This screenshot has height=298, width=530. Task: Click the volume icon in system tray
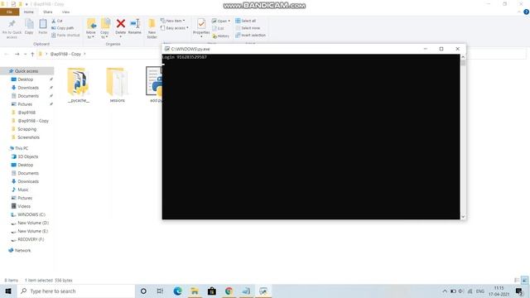coord(461,291)
